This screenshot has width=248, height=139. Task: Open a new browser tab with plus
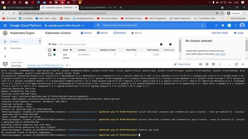[x=121, y=8]
